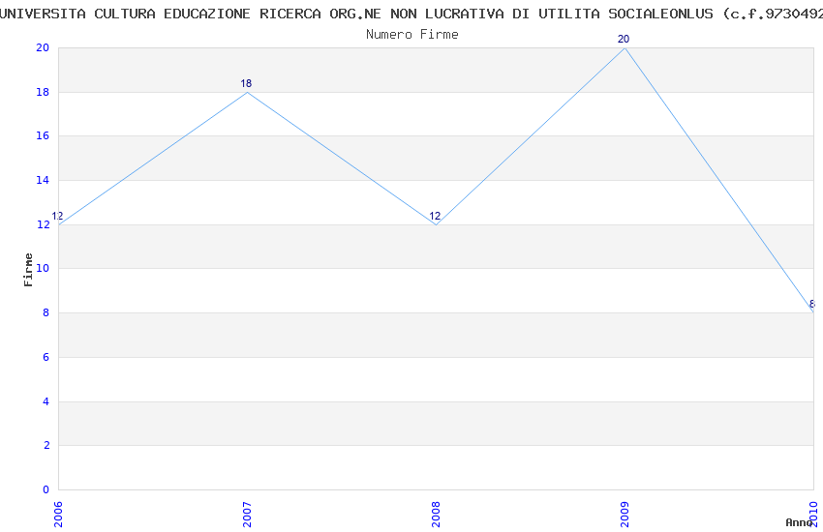Click the x-axis title 'Anno'
Screen dimensions: 823x532
[x=799, y=522]
